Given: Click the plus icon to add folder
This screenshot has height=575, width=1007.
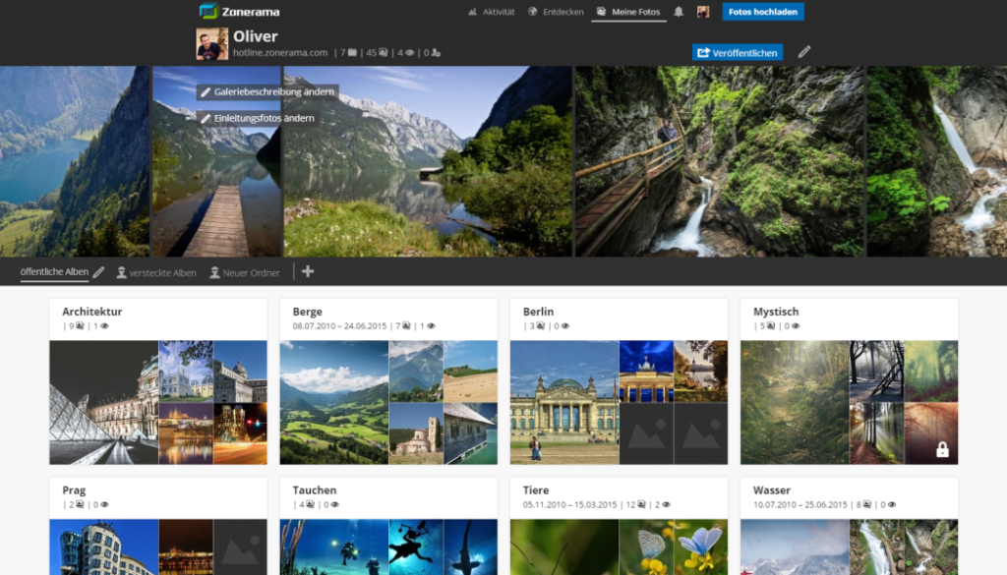Looking at the screenshot, I should pos(308,271).
